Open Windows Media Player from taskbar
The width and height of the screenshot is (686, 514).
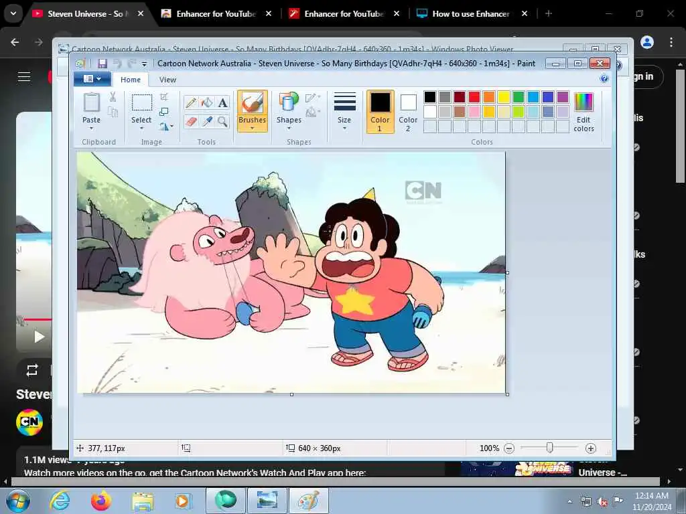(184, 501)
